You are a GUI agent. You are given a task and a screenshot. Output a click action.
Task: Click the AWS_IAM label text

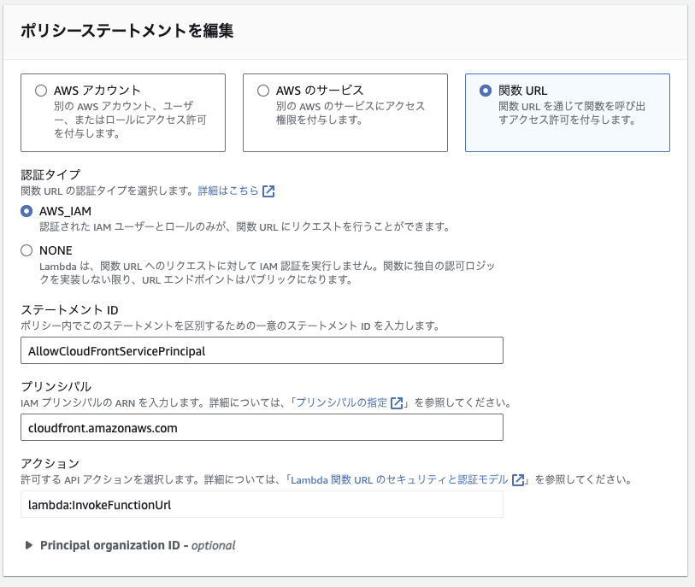coord(65,211)
